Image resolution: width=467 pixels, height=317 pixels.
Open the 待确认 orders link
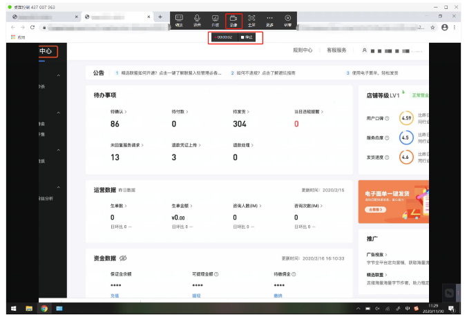[119, 112]
